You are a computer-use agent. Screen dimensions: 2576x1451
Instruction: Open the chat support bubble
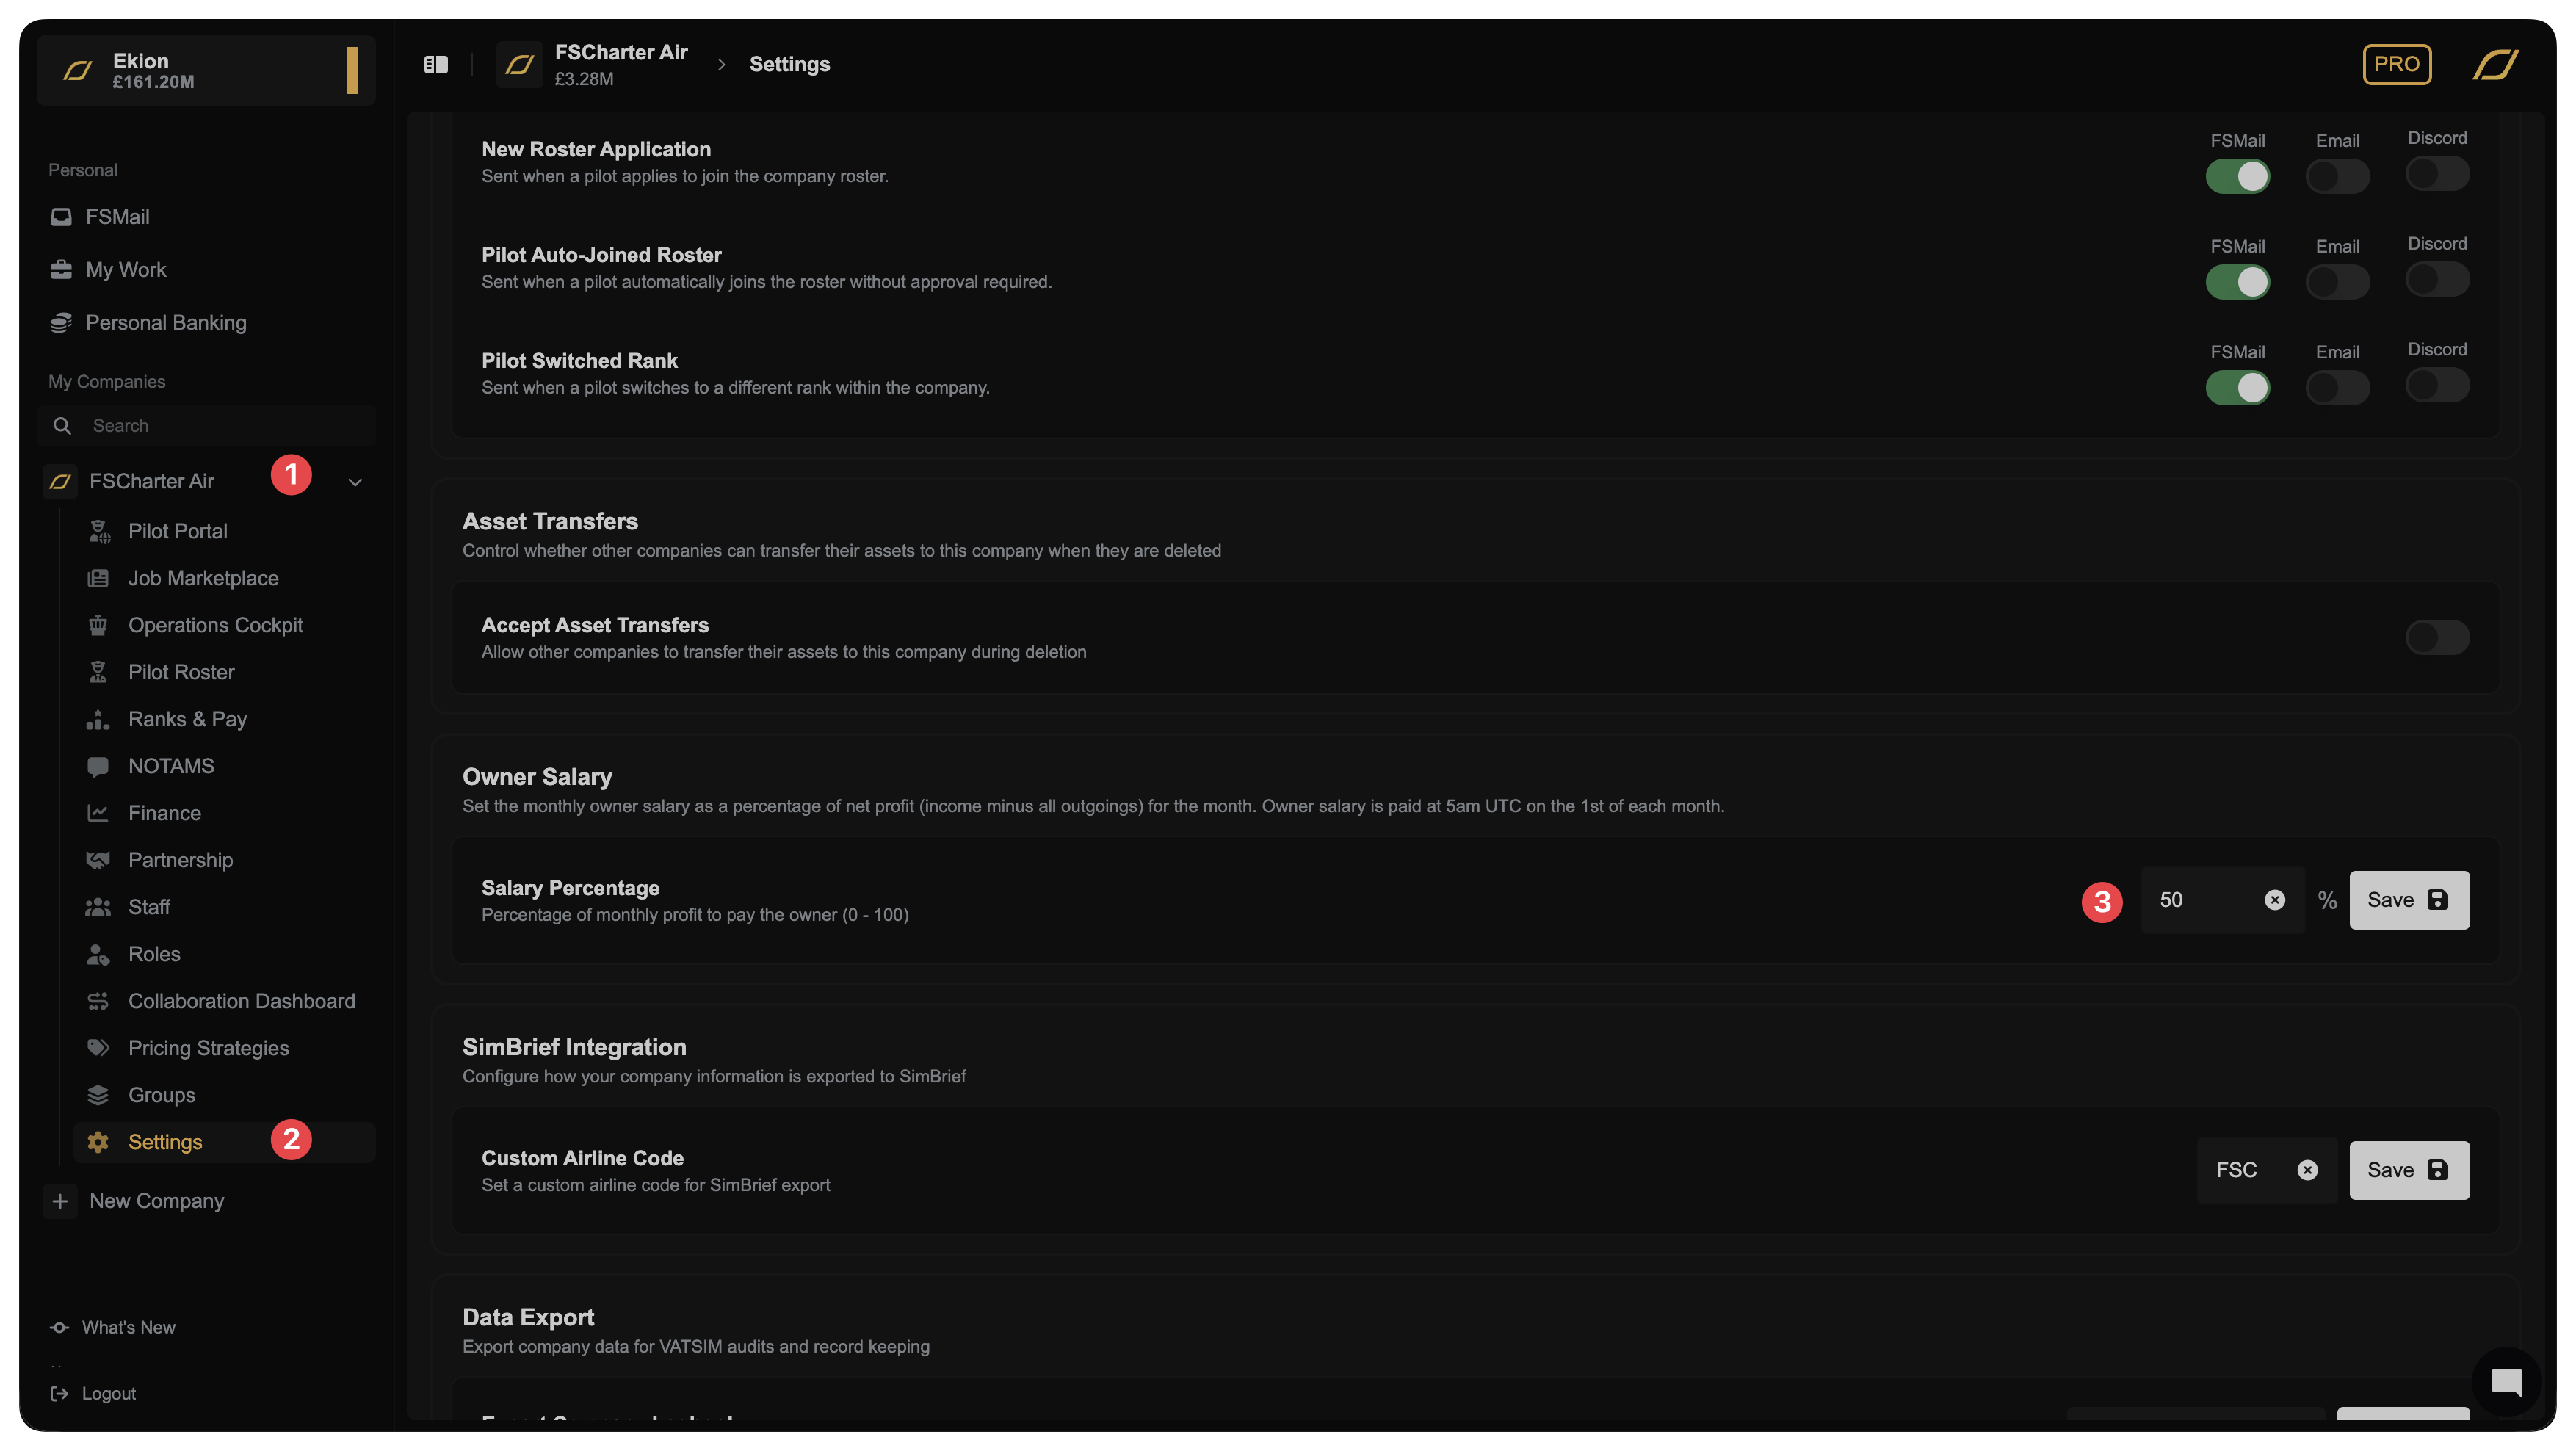coord(2506,1382)
